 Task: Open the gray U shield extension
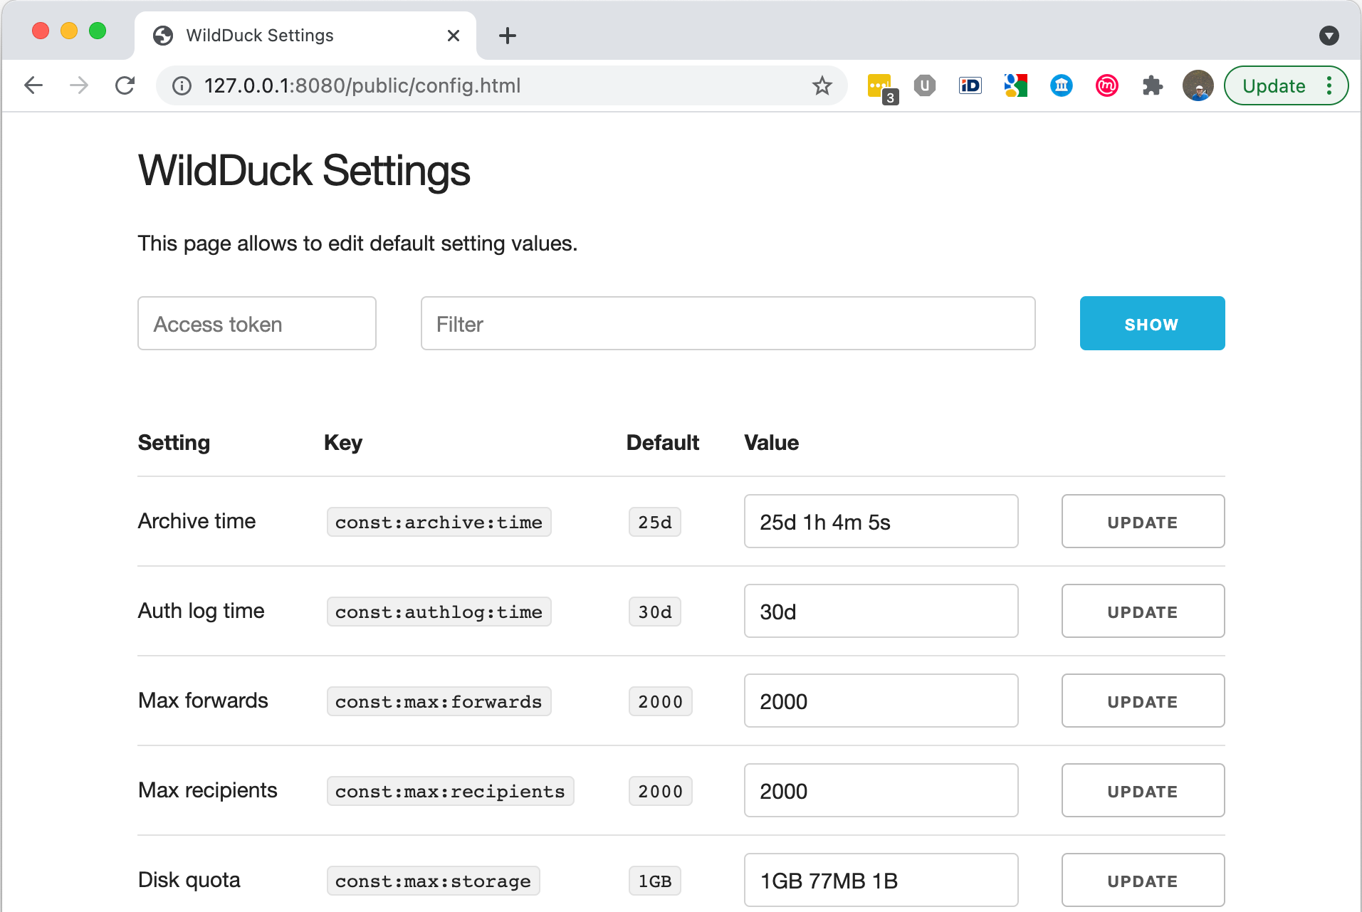(x=925, y=86)
